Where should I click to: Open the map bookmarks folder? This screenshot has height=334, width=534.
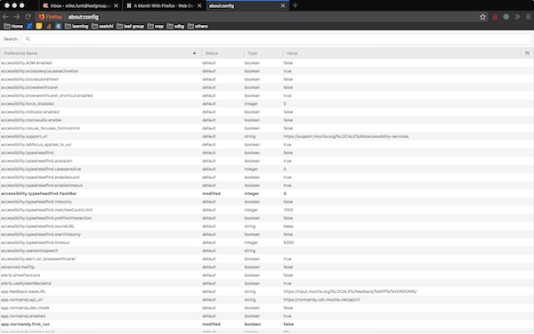pyautogui.click(x=156, y=26)
